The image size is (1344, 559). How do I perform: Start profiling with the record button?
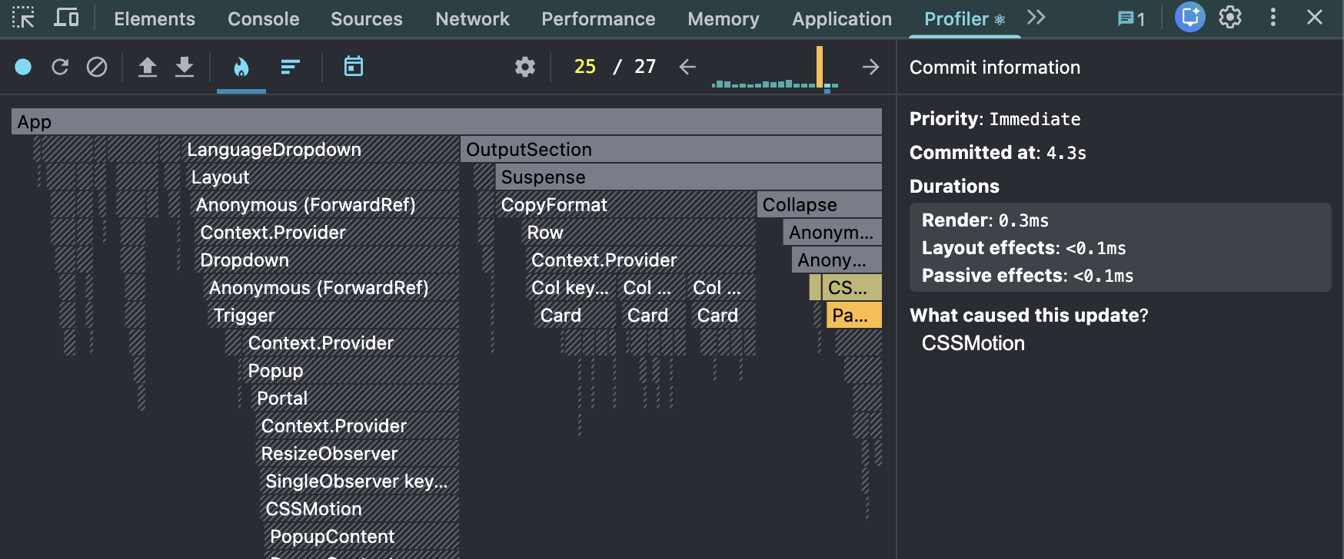[23, 68]
